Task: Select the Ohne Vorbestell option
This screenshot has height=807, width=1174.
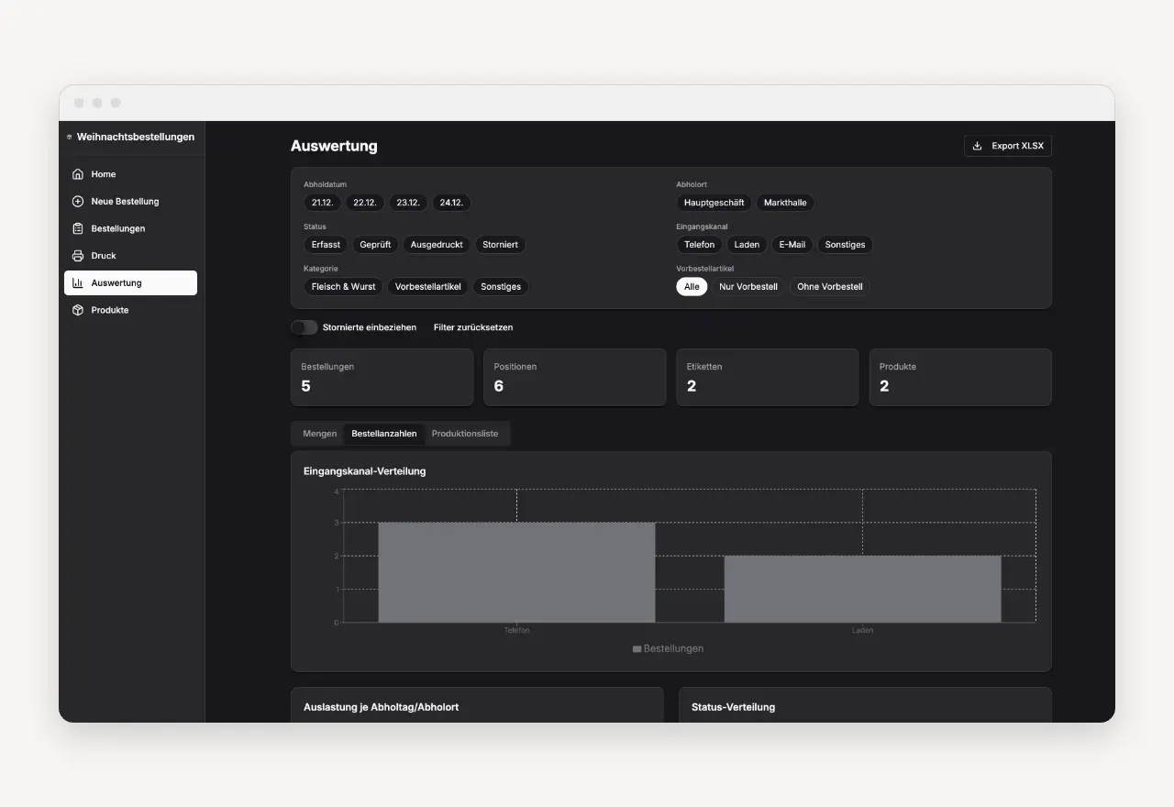Action: click(x=830, y=287)
